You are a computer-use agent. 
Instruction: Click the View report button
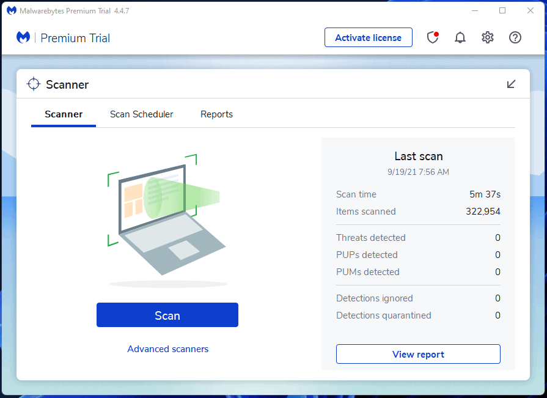click(x=418, y=355)
